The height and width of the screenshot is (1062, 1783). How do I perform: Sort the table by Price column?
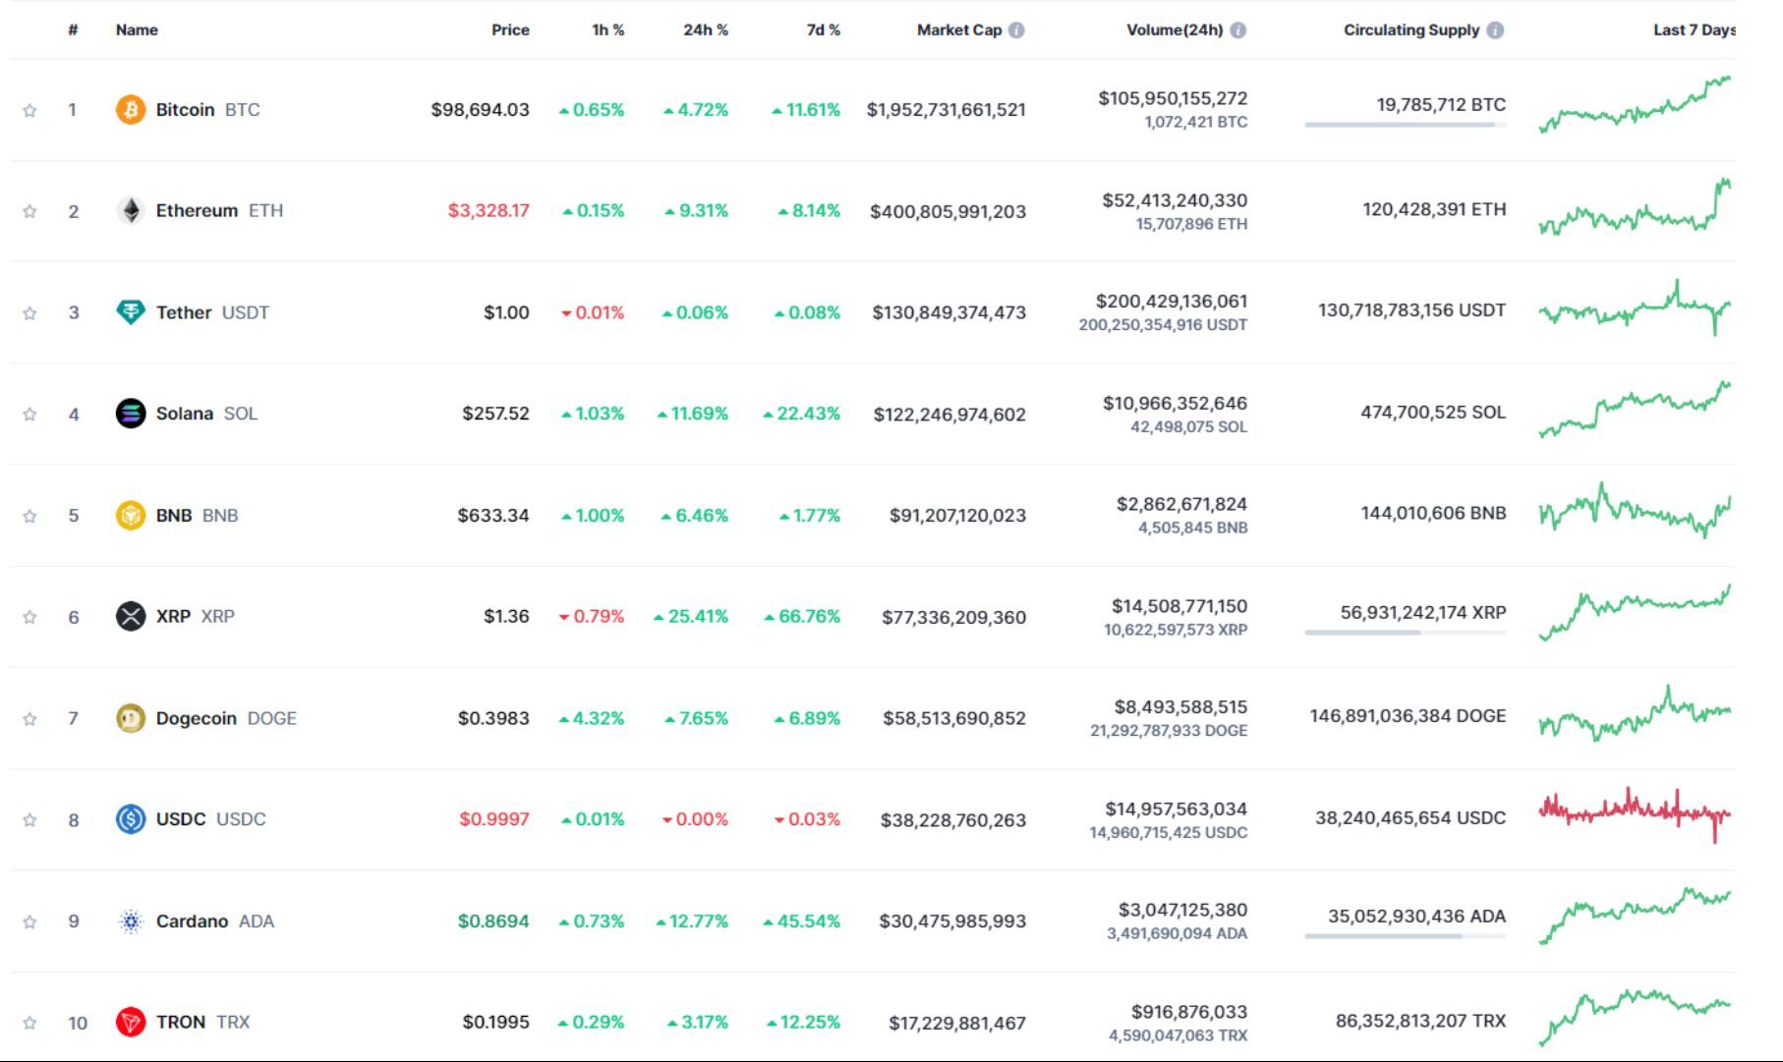[510, 29]
